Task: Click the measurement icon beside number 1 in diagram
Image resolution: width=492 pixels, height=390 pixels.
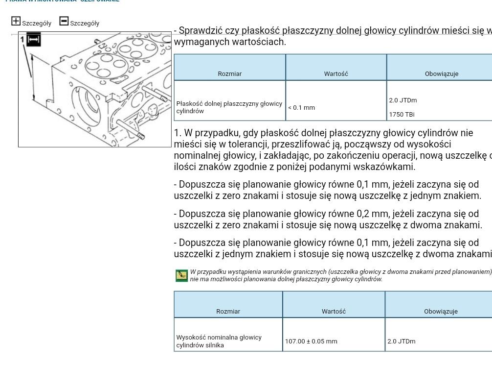Action: [x=33, y=39]
